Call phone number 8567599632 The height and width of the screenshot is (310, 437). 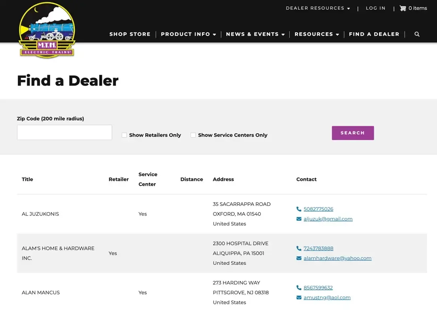(318, 287)
